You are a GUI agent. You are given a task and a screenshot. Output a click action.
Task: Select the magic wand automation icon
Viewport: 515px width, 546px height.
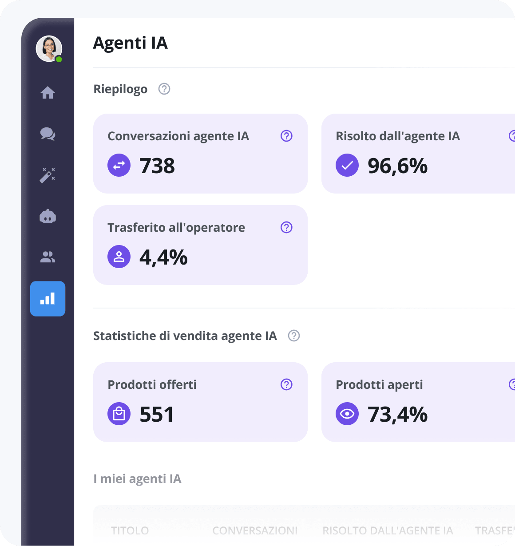click(48, 175)
